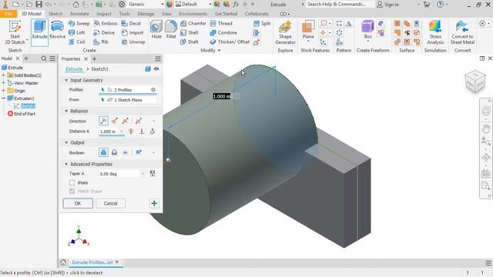Switch to the Sketch ribbon tab
493x277 pixels.
coord(55,14)
